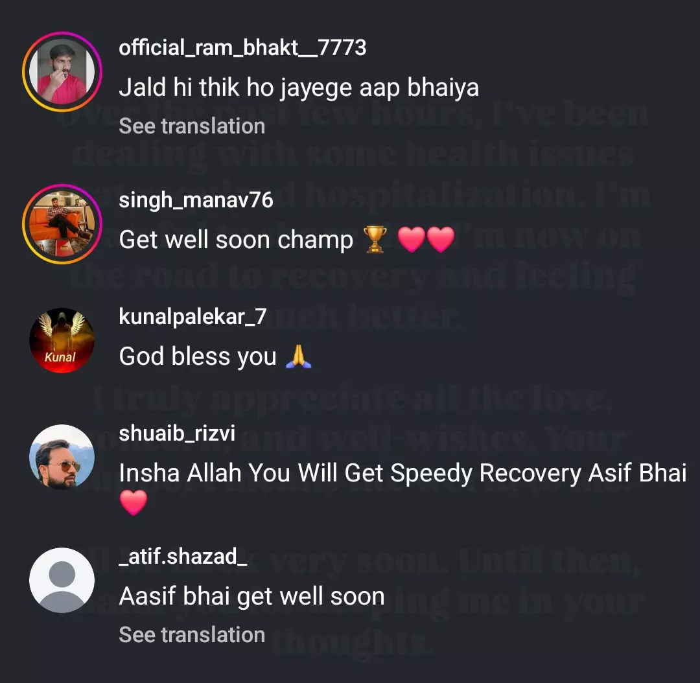This screenshot has width=700, height=683.
Task: Select comment text Get well soon champ
Action: coord(236,240)
